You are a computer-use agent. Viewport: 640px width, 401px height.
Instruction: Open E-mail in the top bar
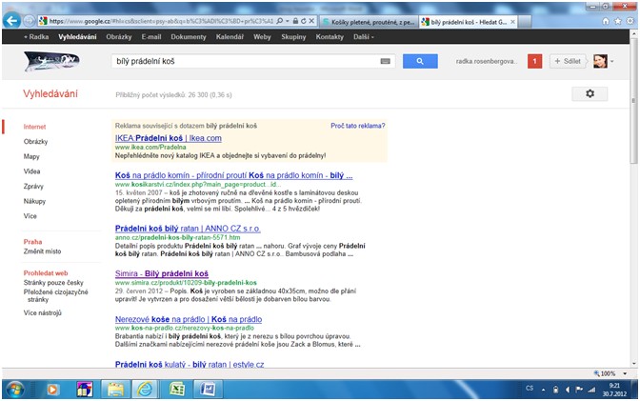click(x=151, y=37)
